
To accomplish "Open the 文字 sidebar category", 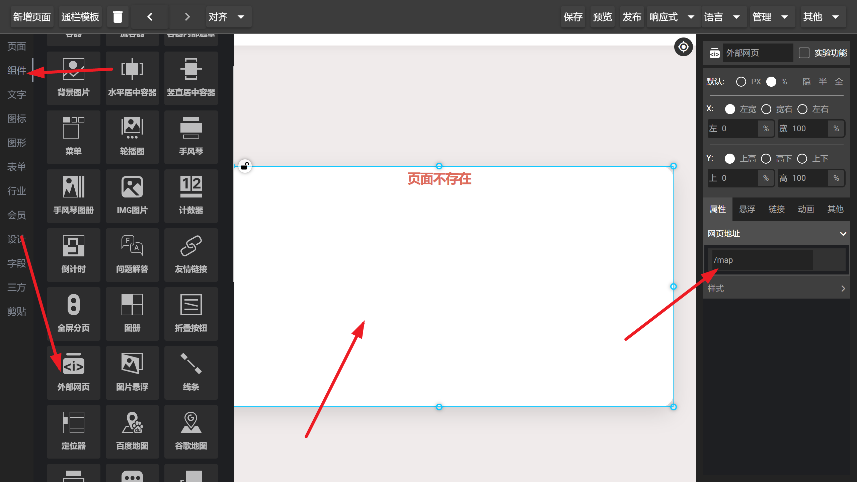I will pos(17,94).
